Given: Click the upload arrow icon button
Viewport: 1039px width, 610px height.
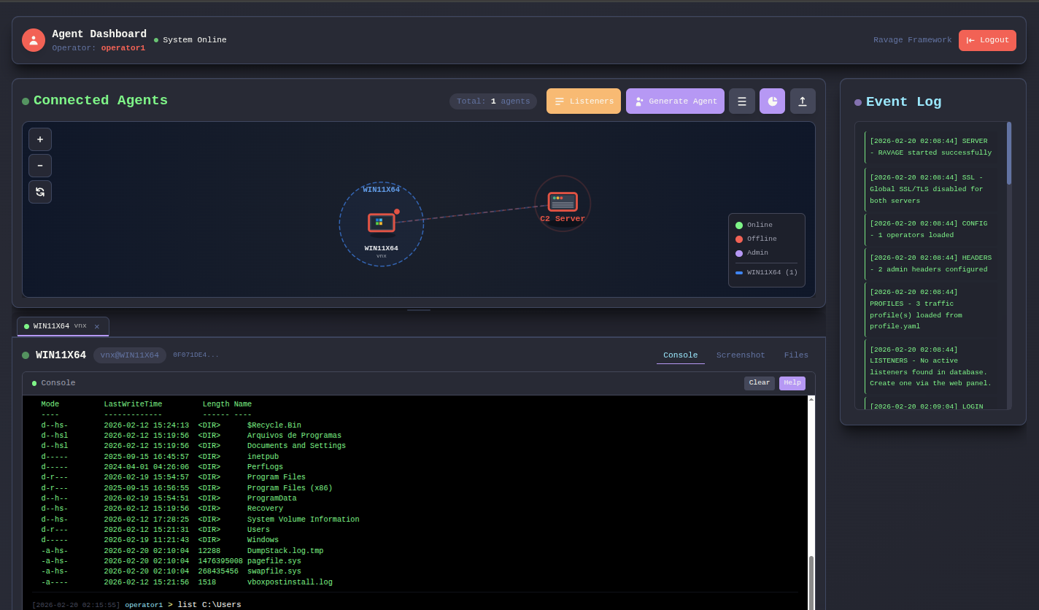Looking at the screenshot, I should 803,101.
